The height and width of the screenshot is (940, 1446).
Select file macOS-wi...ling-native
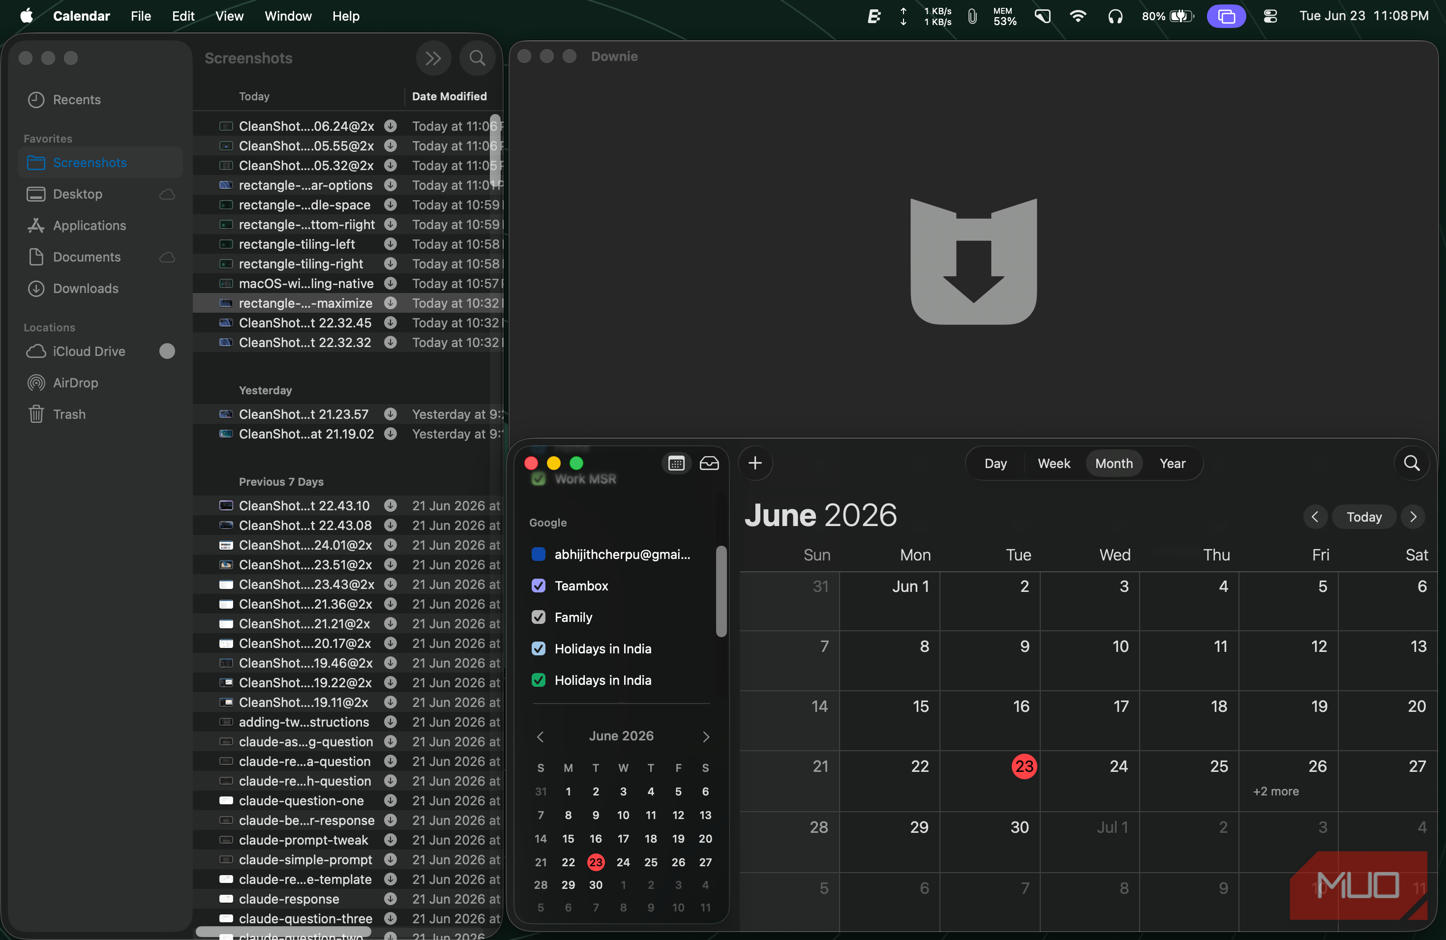point(348,284)
